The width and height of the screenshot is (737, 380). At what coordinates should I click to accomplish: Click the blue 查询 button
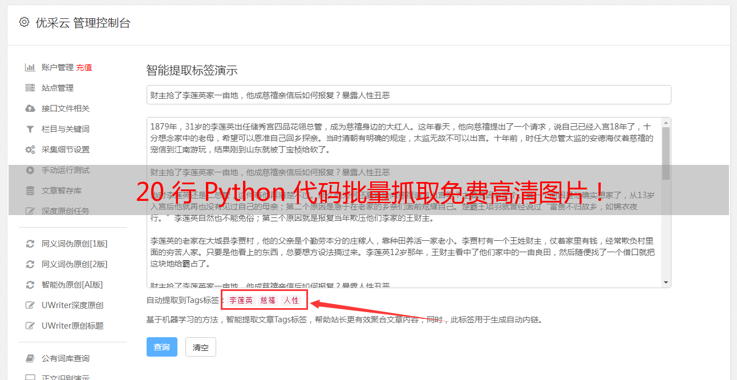click(x=162, y=347)
